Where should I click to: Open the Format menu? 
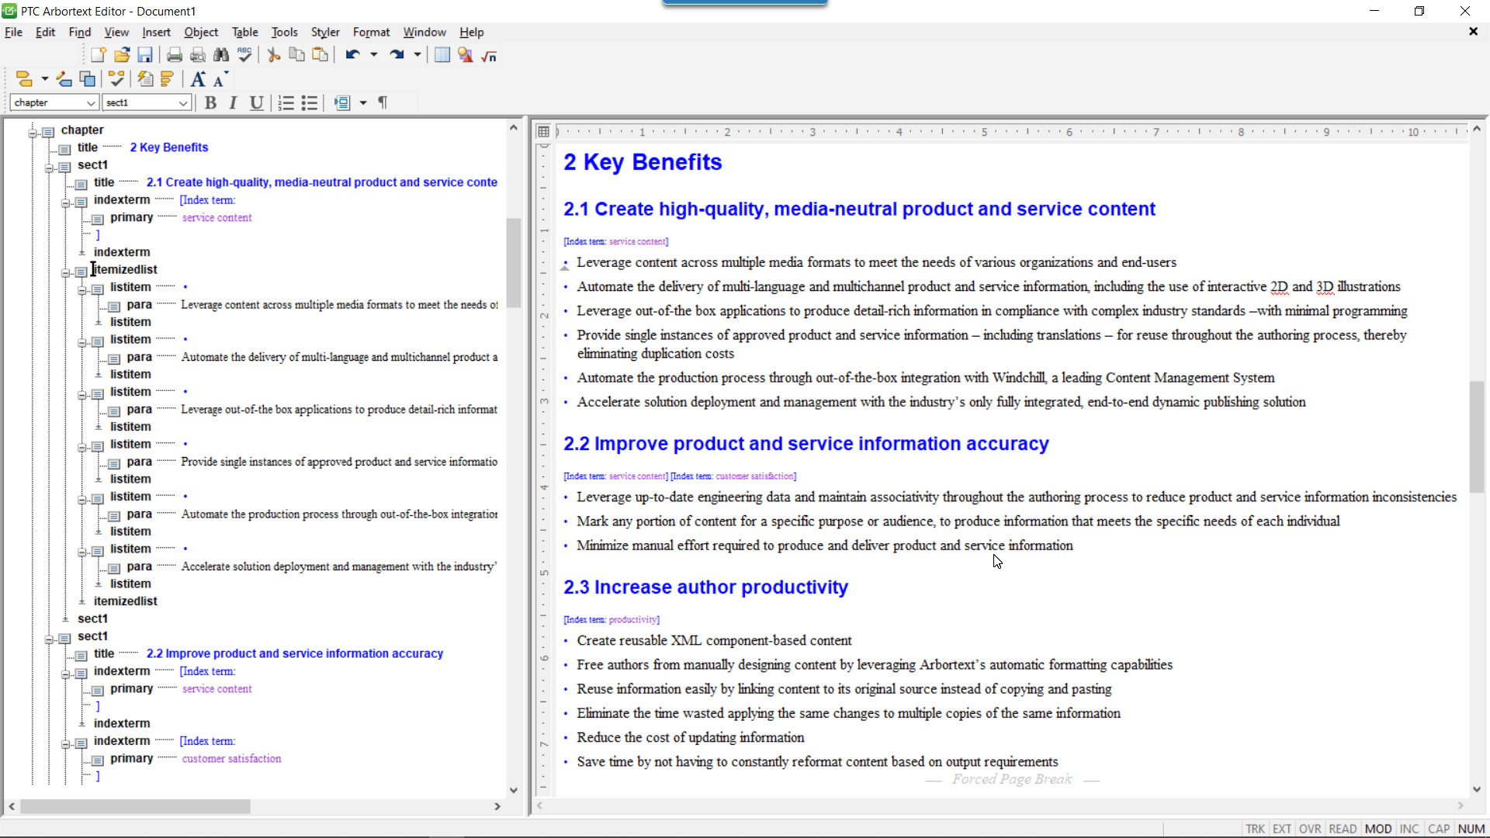371,32
